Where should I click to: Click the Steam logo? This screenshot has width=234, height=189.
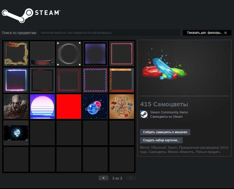[x=31, y=15]
